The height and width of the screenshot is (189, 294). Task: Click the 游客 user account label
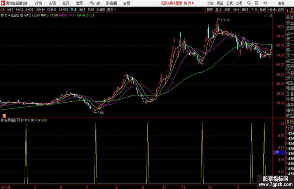tap(281, 3)
